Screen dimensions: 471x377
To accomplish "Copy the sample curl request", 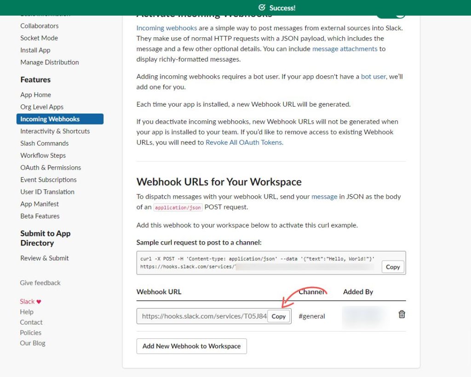I will tap(393, 267).
